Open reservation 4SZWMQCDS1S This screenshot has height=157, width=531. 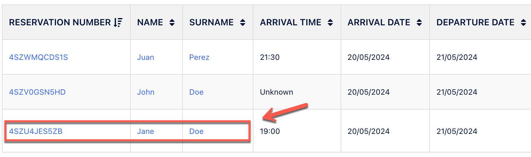38,57
